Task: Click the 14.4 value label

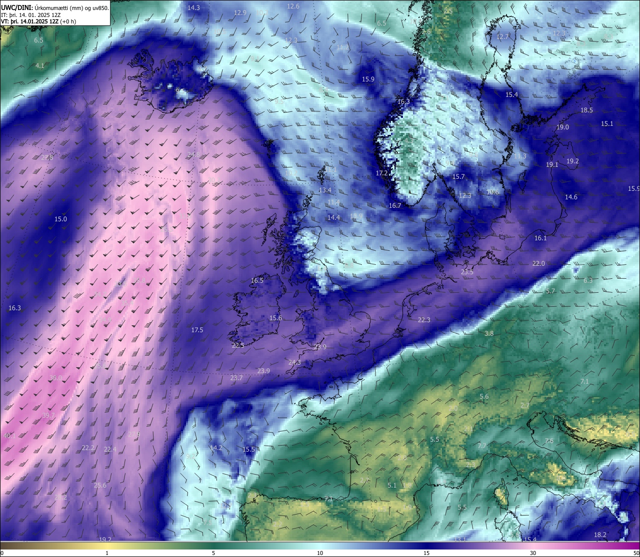Action: pyautogui.click(x=333, y=217)
